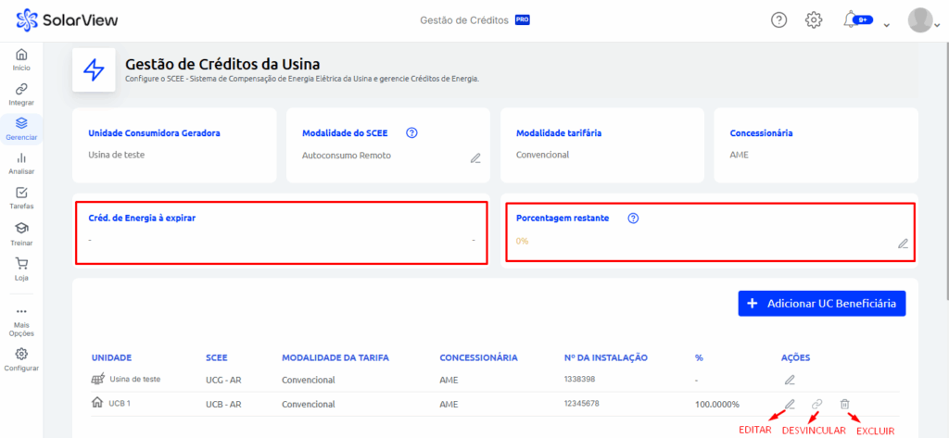Expand notifications dropdown chevron
949x438 pixels.
tap(888, 23)
